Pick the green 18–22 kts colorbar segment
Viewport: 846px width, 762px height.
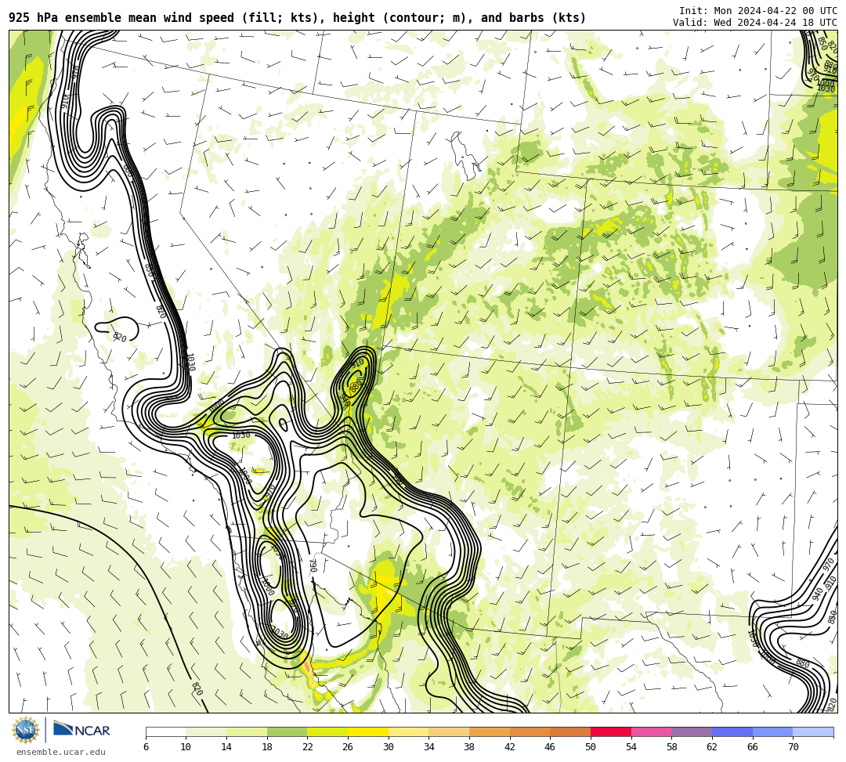(287, 731)
